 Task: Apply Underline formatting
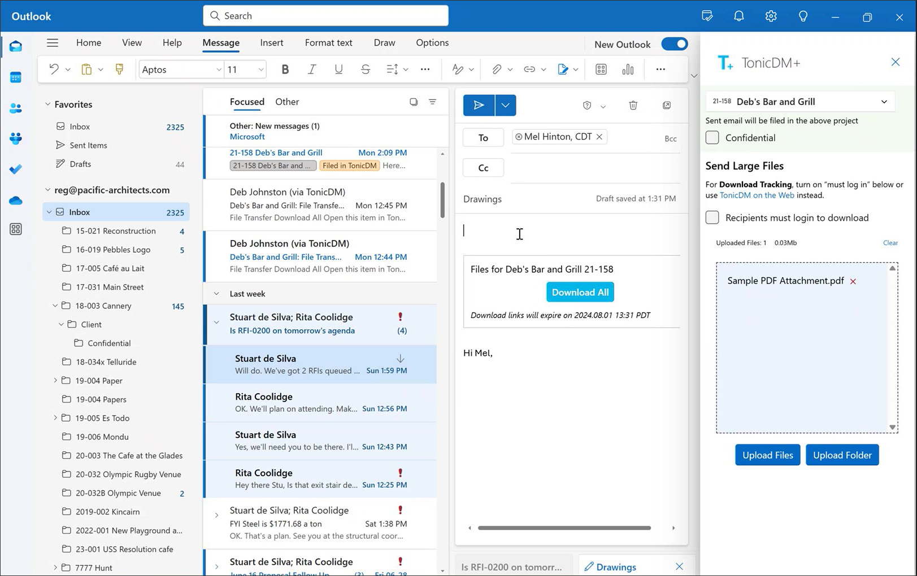coord(338,69)
